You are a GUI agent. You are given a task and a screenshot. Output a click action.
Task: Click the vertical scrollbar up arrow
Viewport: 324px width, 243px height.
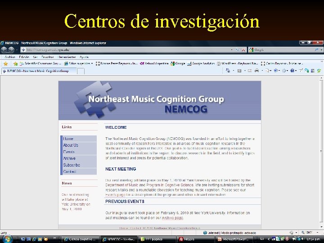[x=321, y=78]
